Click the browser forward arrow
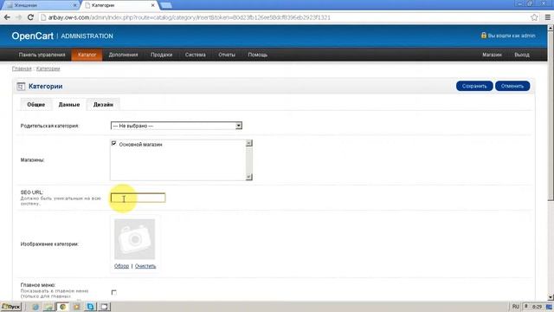 click(x=19, y=17)
